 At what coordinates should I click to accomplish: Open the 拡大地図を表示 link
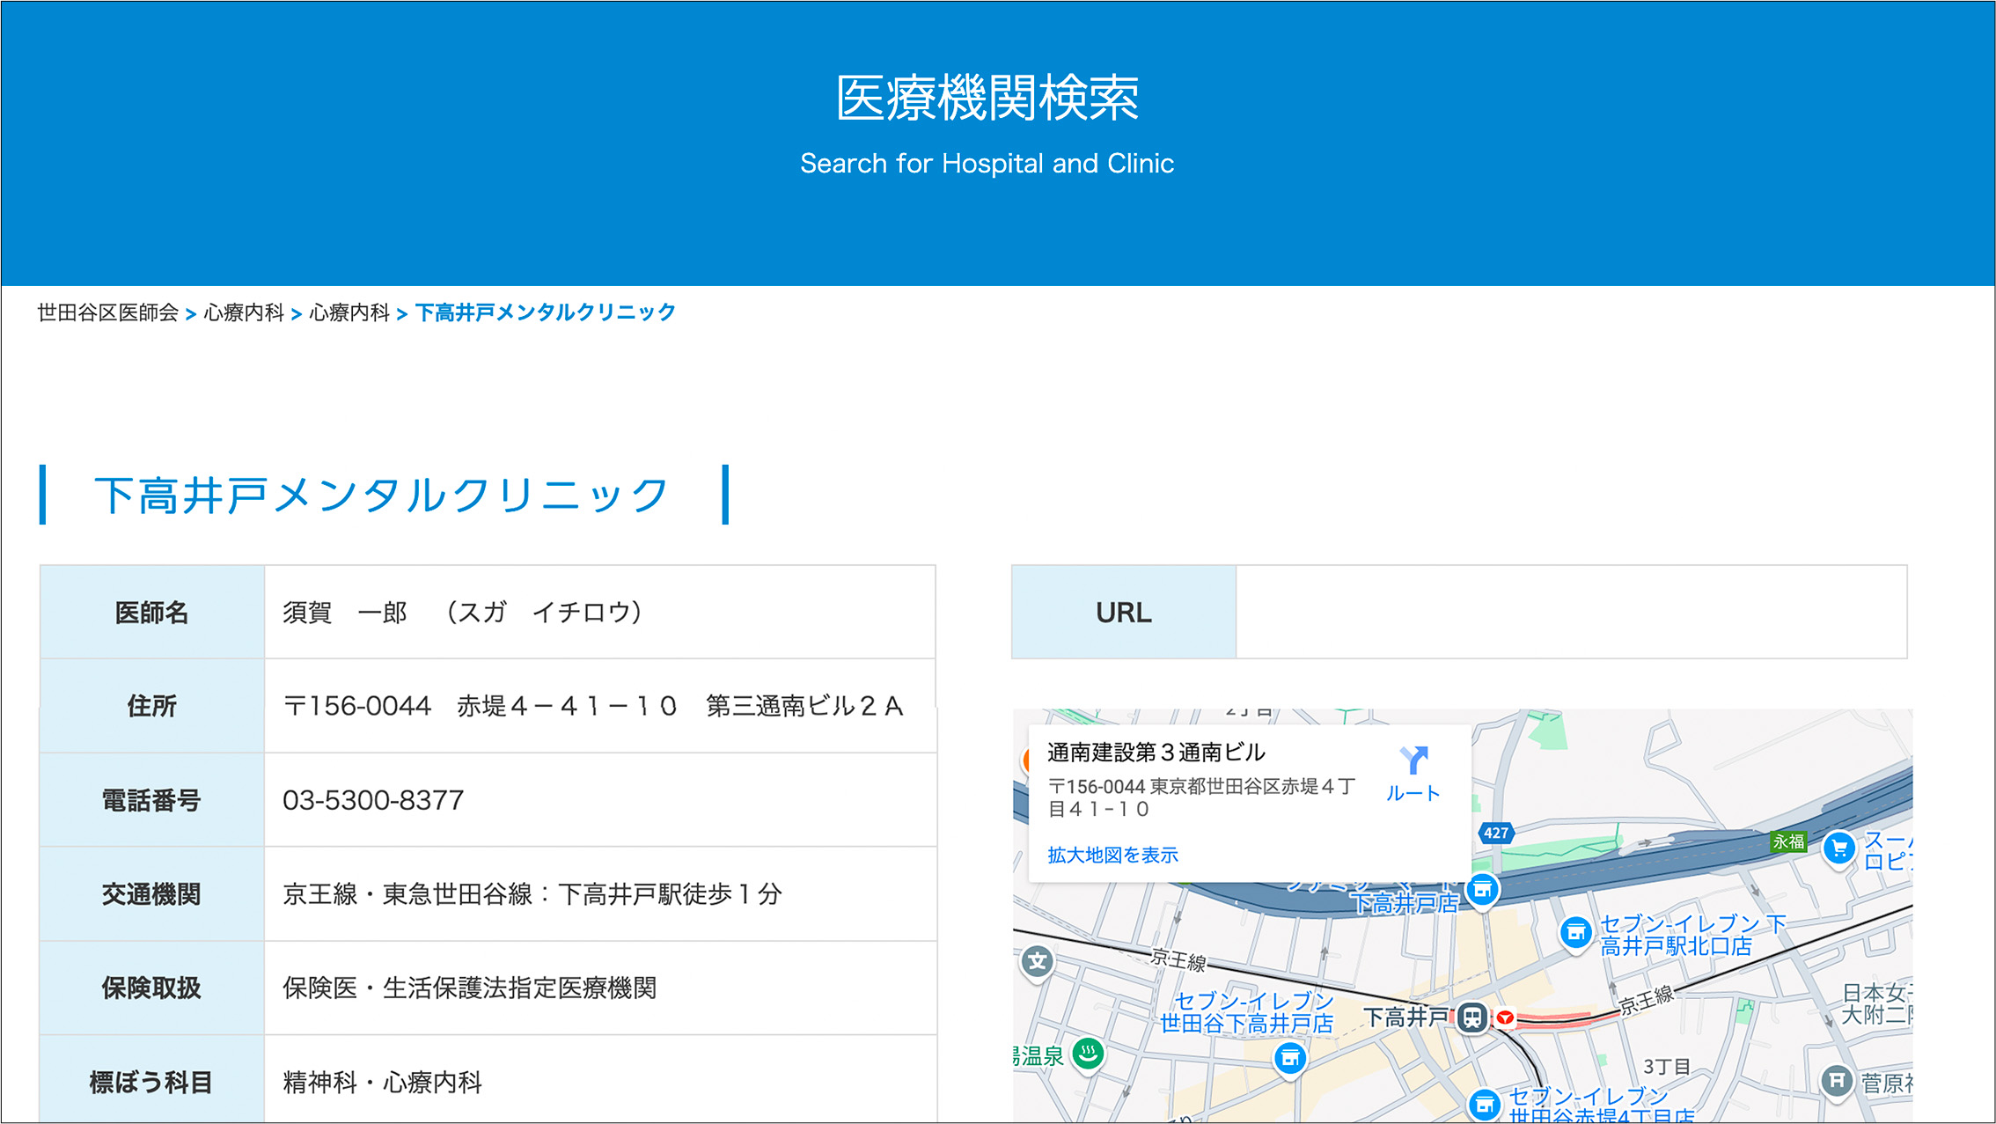pyautogui.click(x=1112, y=855)
